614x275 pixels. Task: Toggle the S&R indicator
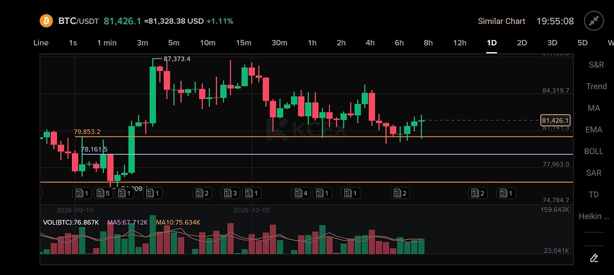point(597,65)
